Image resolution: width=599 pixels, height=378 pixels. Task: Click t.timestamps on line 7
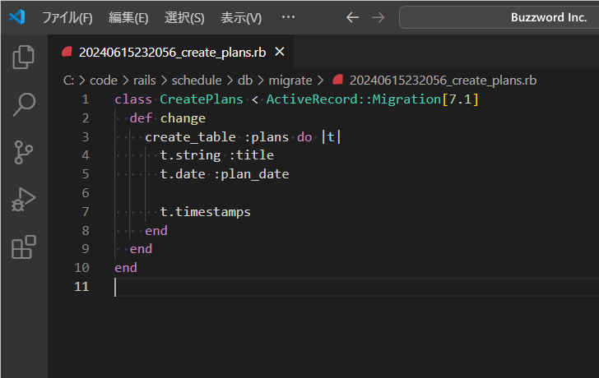pos(206,212)
